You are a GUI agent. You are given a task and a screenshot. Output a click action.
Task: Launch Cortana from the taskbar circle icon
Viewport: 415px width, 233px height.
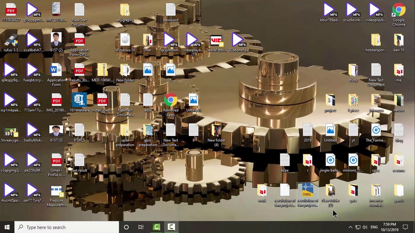(x=126, y=227)
